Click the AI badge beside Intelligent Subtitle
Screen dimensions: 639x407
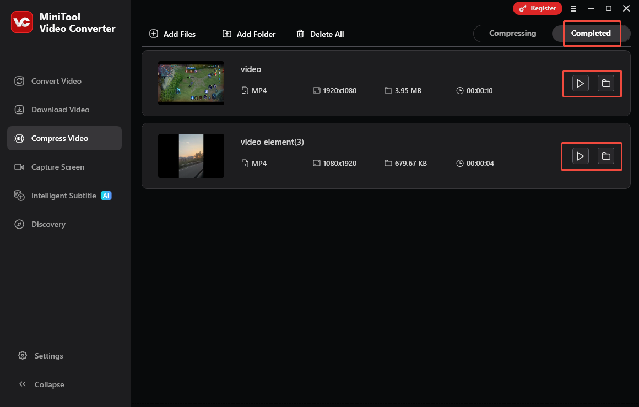coord(106,196)
